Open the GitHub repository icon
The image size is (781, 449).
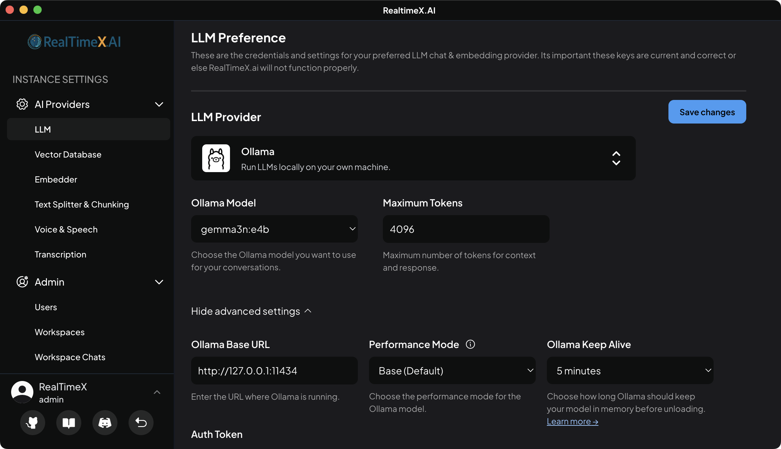(x=32, y=423)
